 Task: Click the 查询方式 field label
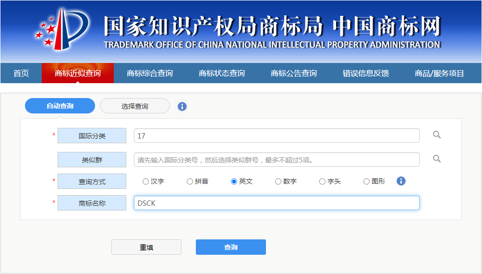[x=92, y=181]
